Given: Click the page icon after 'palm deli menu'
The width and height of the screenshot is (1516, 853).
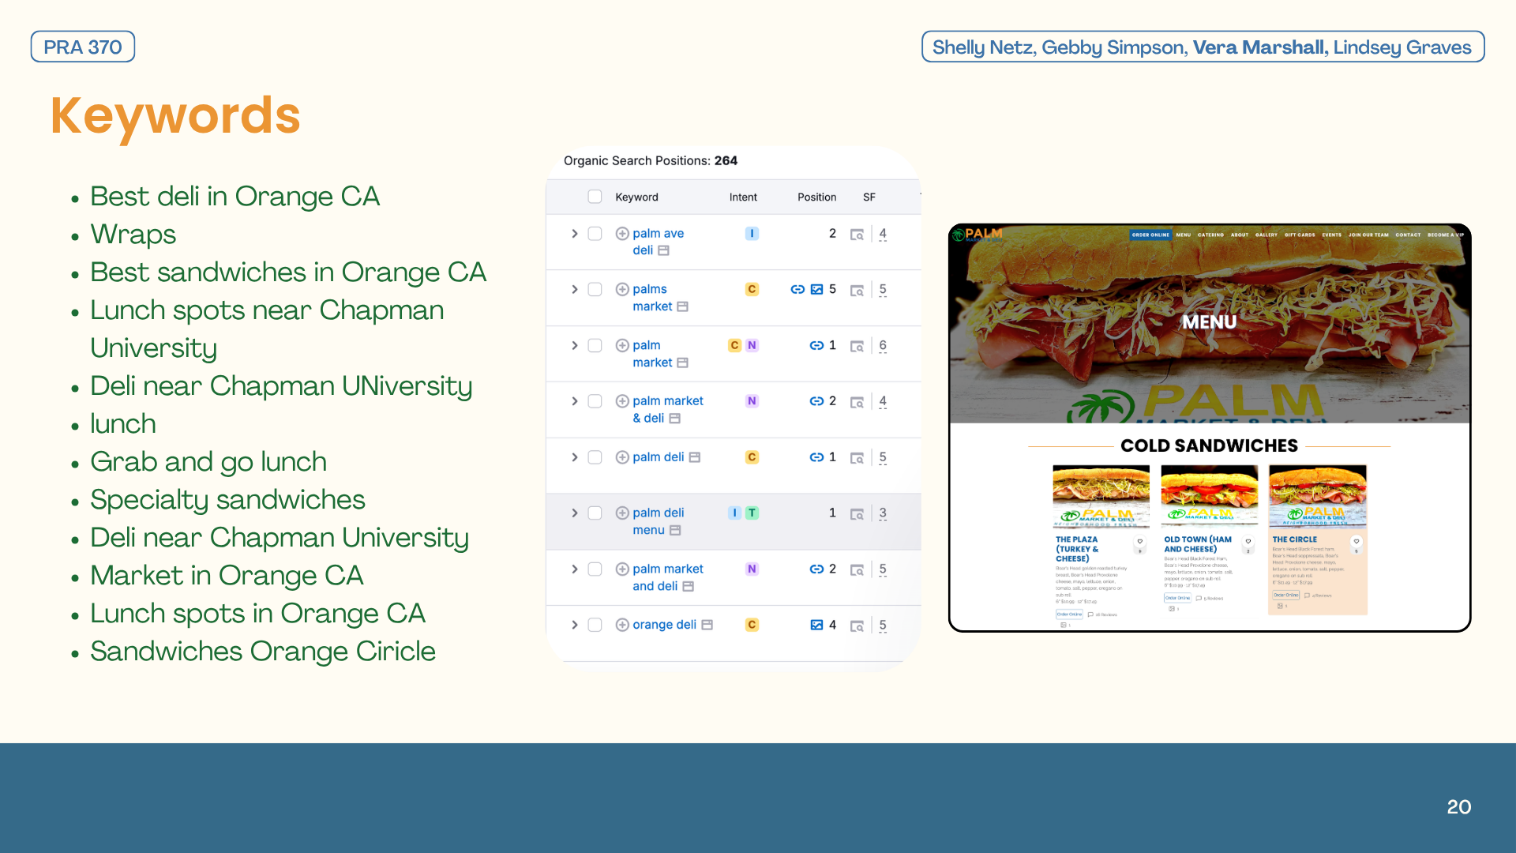Looking at the screenshot, I should [x=675, y=531].
